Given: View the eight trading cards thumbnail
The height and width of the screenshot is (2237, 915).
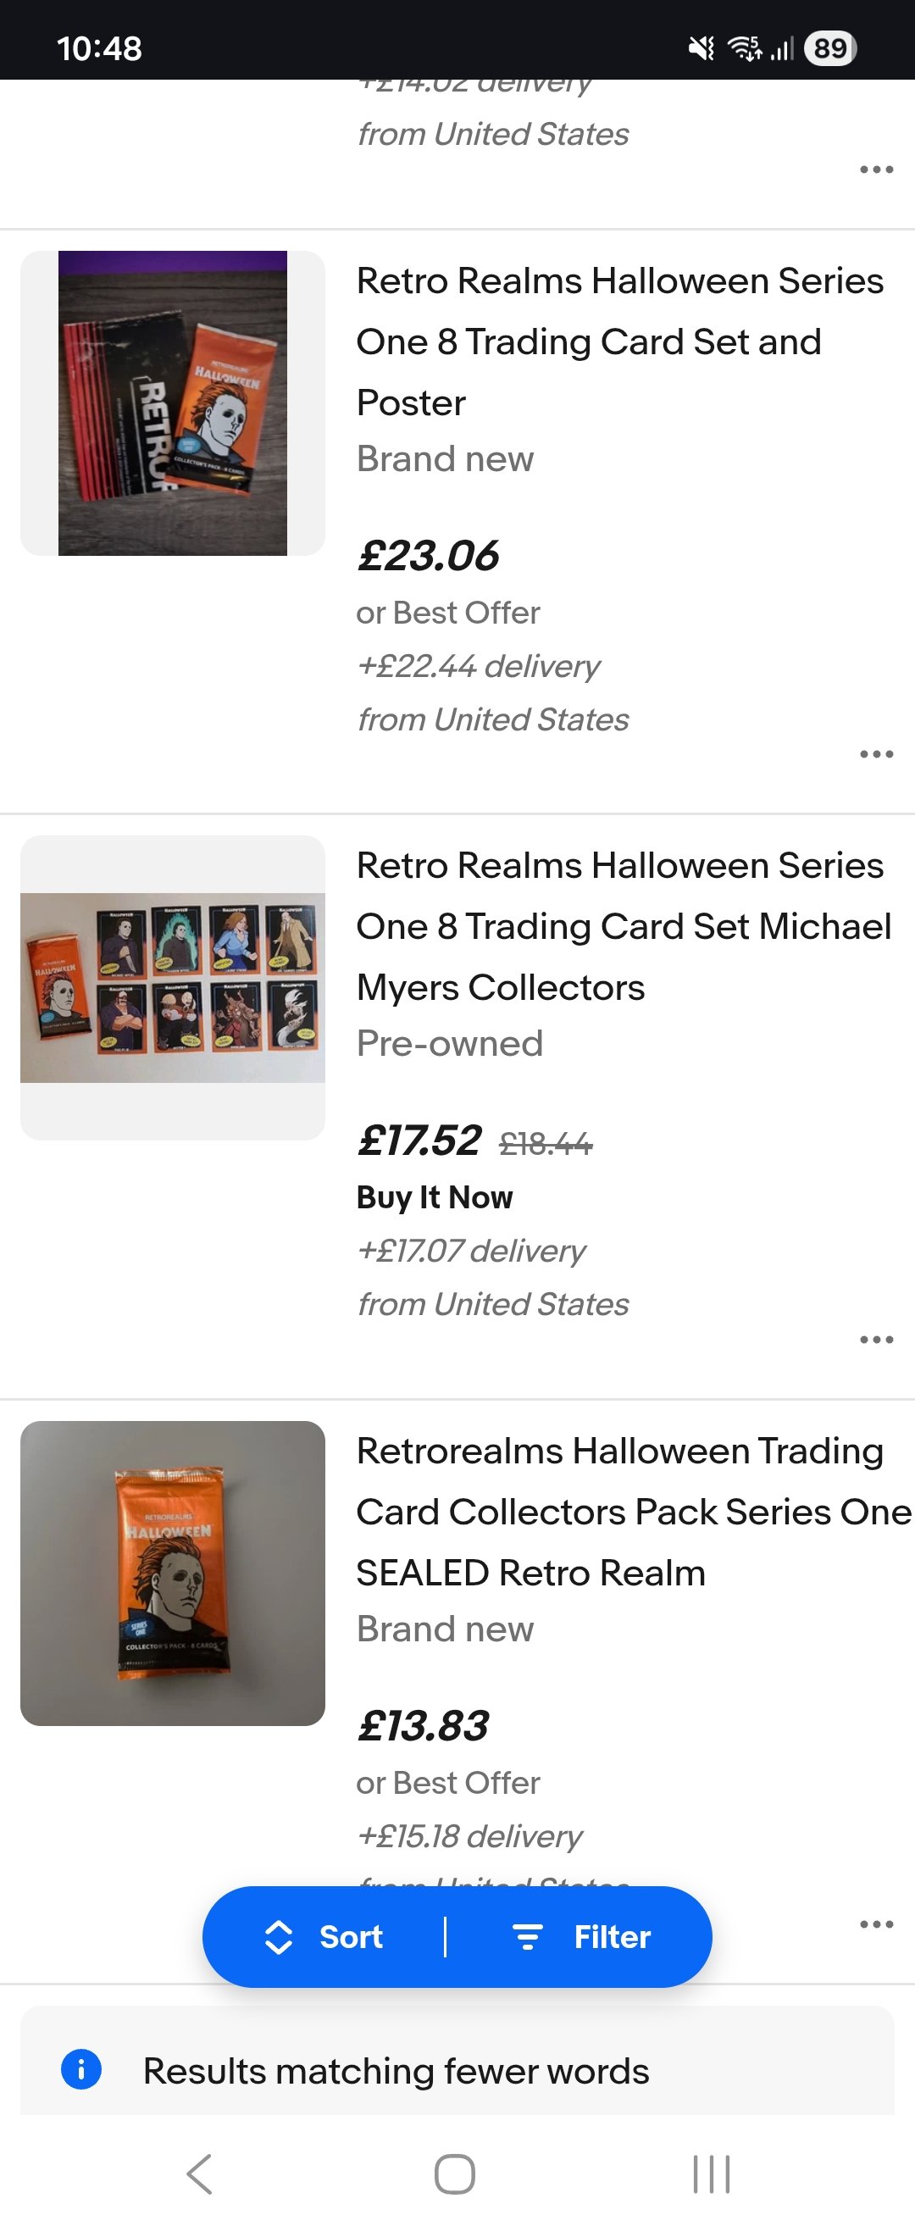Looking at the screenshot, I should (x=173, y=987).
